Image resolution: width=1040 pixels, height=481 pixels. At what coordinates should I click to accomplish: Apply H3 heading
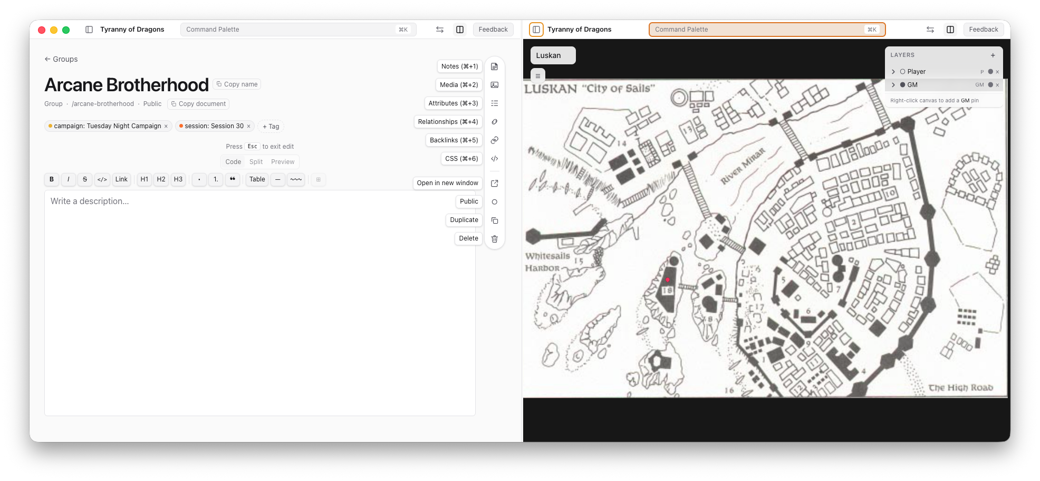(x=178, y=179)
